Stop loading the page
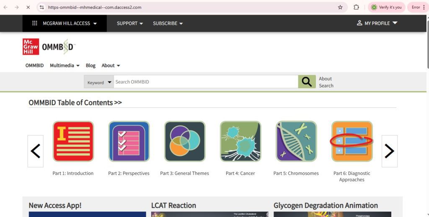The height and width of the screenshot is (217, 429). tap(28, 8)
